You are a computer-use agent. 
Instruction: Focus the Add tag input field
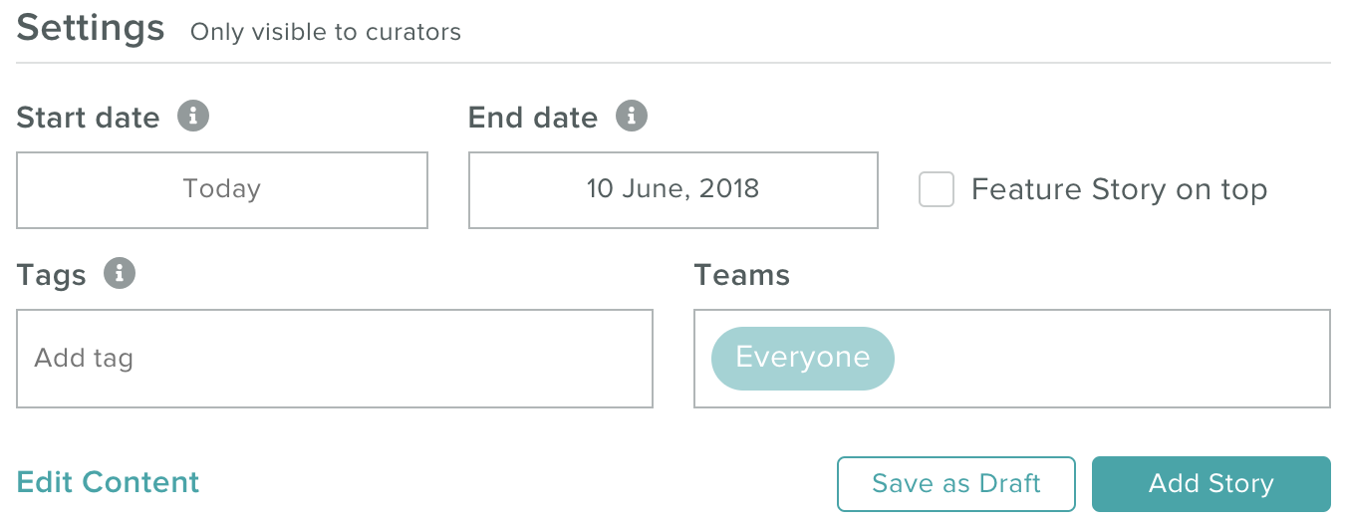[335, 359]
